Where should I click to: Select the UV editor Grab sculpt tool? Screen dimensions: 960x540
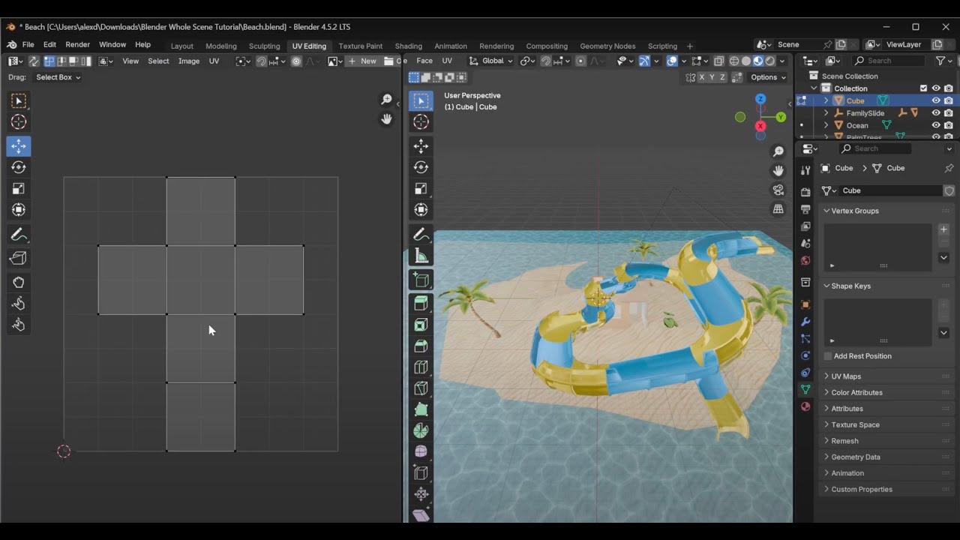click(19, 283)
